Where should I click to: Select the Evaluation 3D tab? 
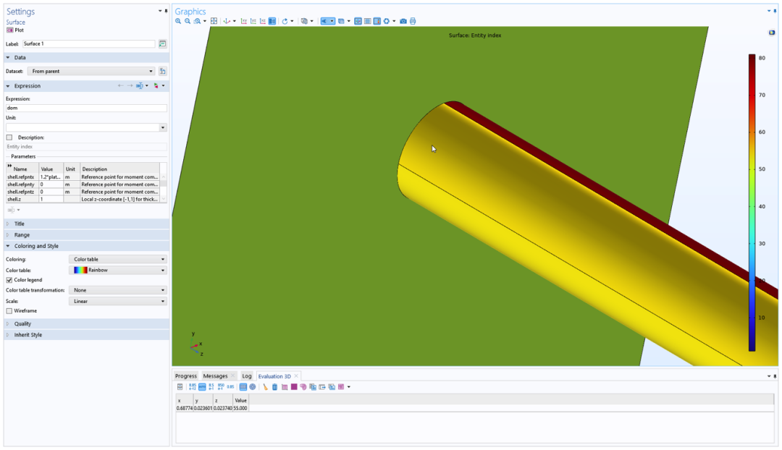point(274,375)
